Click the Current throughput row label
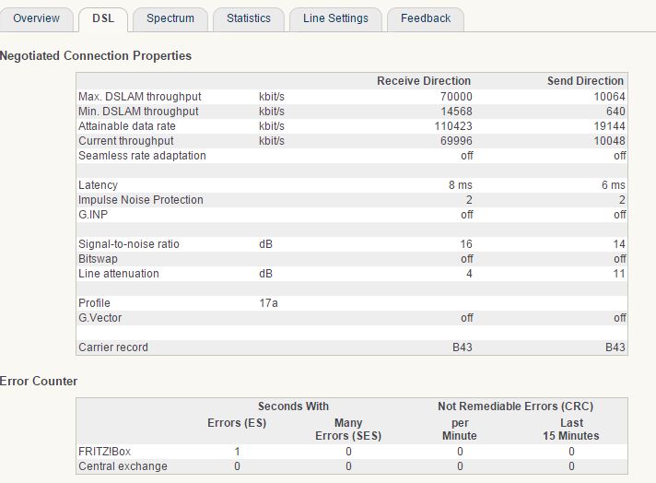The width and height of the screenshot is (656, 483). click(126, 141)
